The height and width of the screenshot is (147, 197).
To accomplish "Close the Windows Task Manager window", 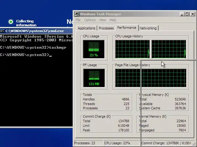I will coord(193,14).
